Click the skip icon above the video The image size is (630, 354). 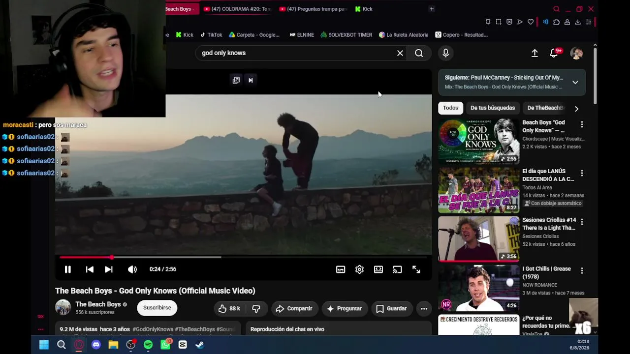click(251, 80)
